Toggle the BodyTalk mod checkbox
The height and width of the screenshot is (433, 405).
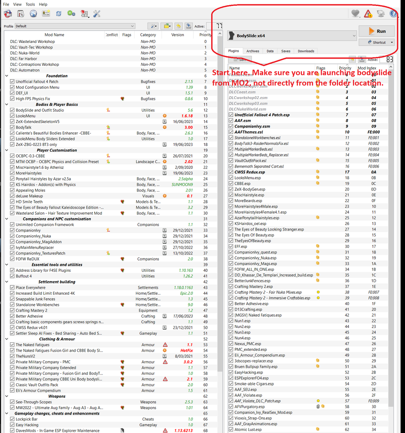(x=12, y=127)
